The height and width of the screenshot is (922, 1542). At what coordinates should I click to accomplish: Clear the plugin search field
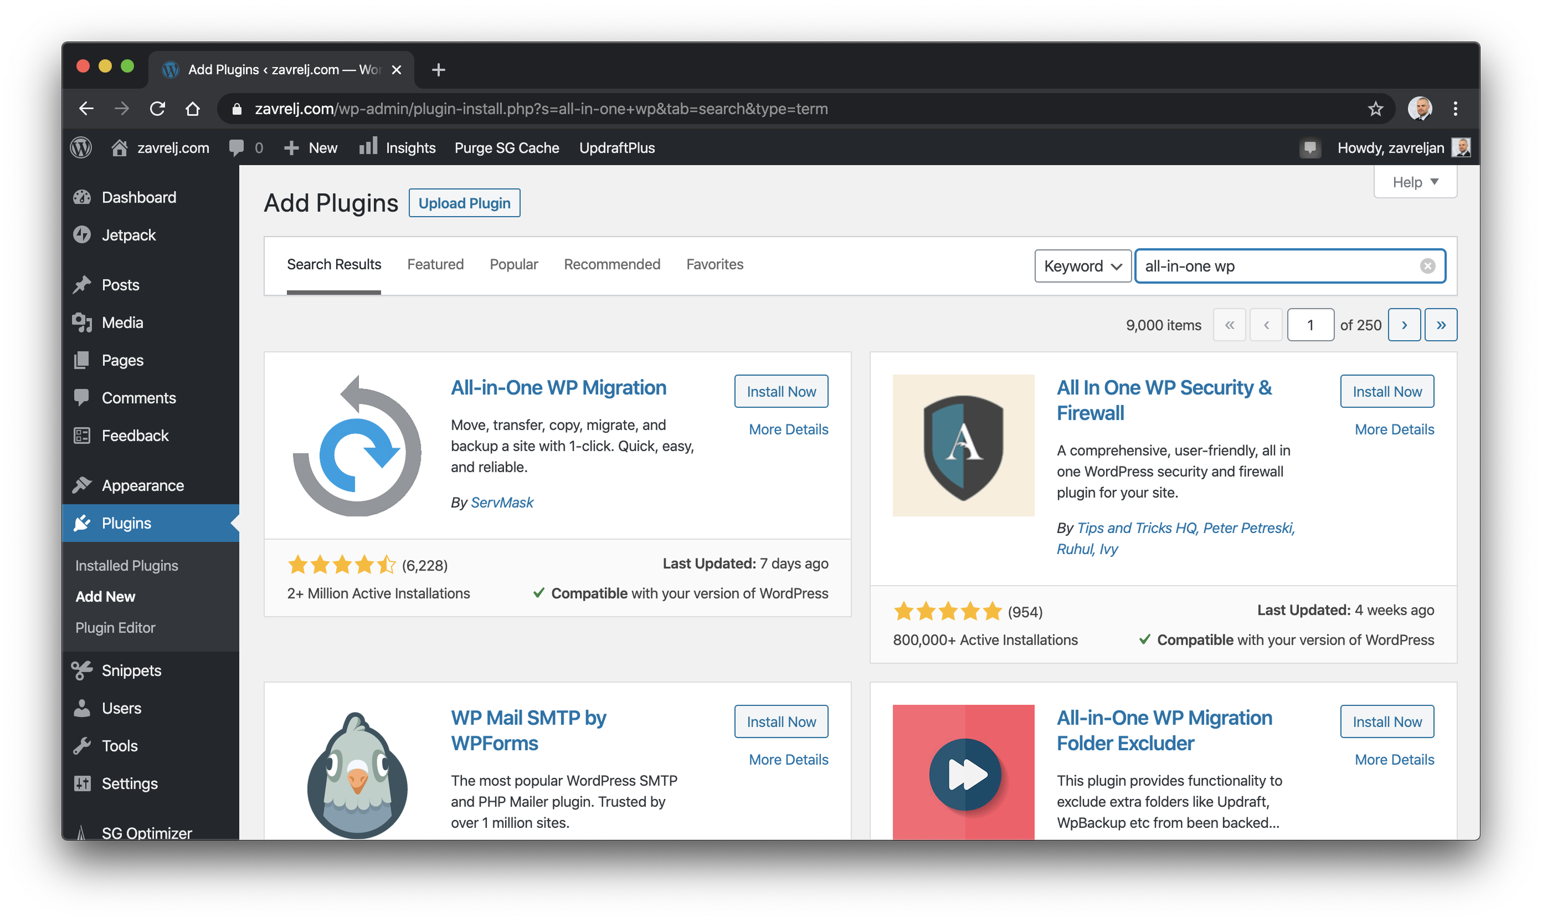click(1427, 266)
